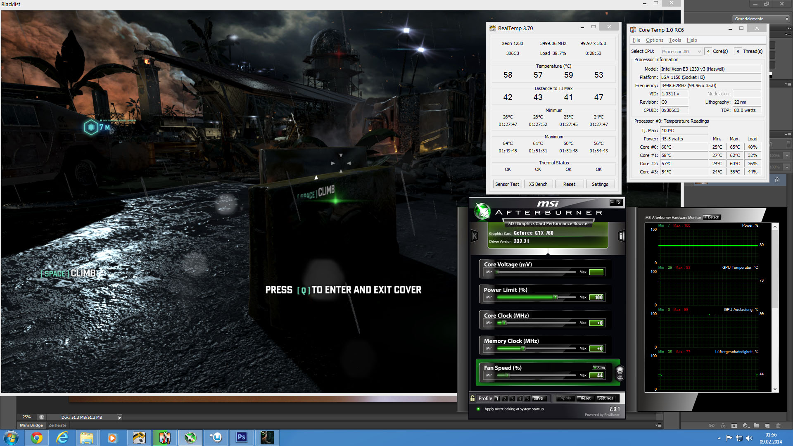Click the Photoshop add layer mask icon
Screen dimensions: 793x446
tap(734, 425)
